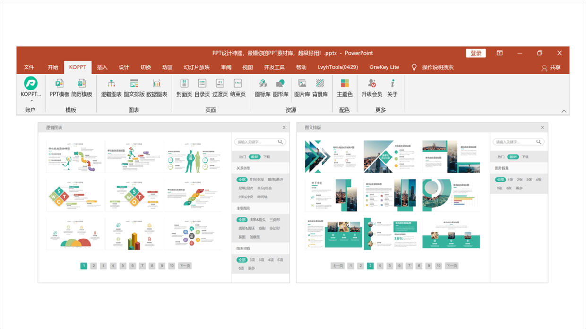The image size is (586, 329).
Task: Go to page 5 in 逻辑图表 panel
Action: (123, 266)
